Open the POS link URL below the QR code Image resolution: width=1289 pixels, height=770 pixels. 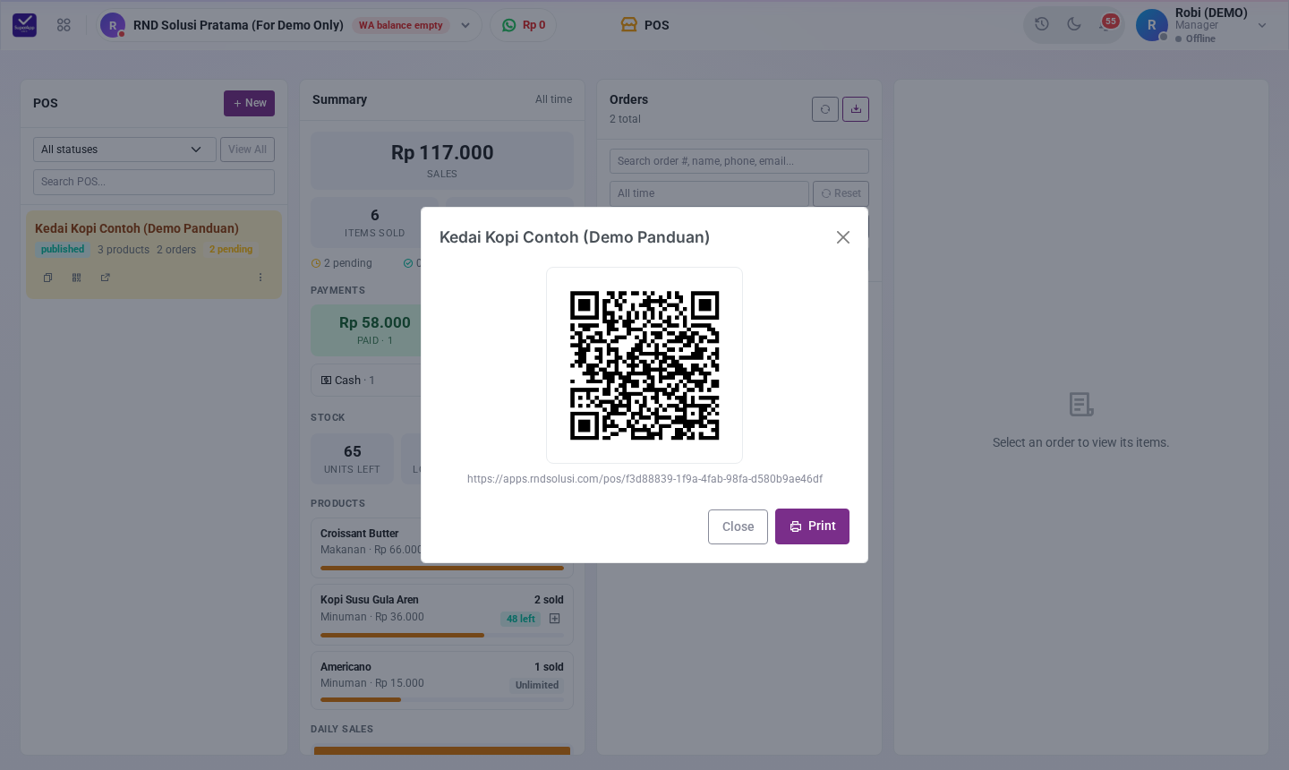click(x=644, y=479)
